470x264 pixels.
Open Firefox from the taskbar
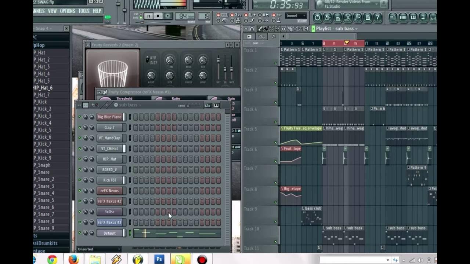73,260
